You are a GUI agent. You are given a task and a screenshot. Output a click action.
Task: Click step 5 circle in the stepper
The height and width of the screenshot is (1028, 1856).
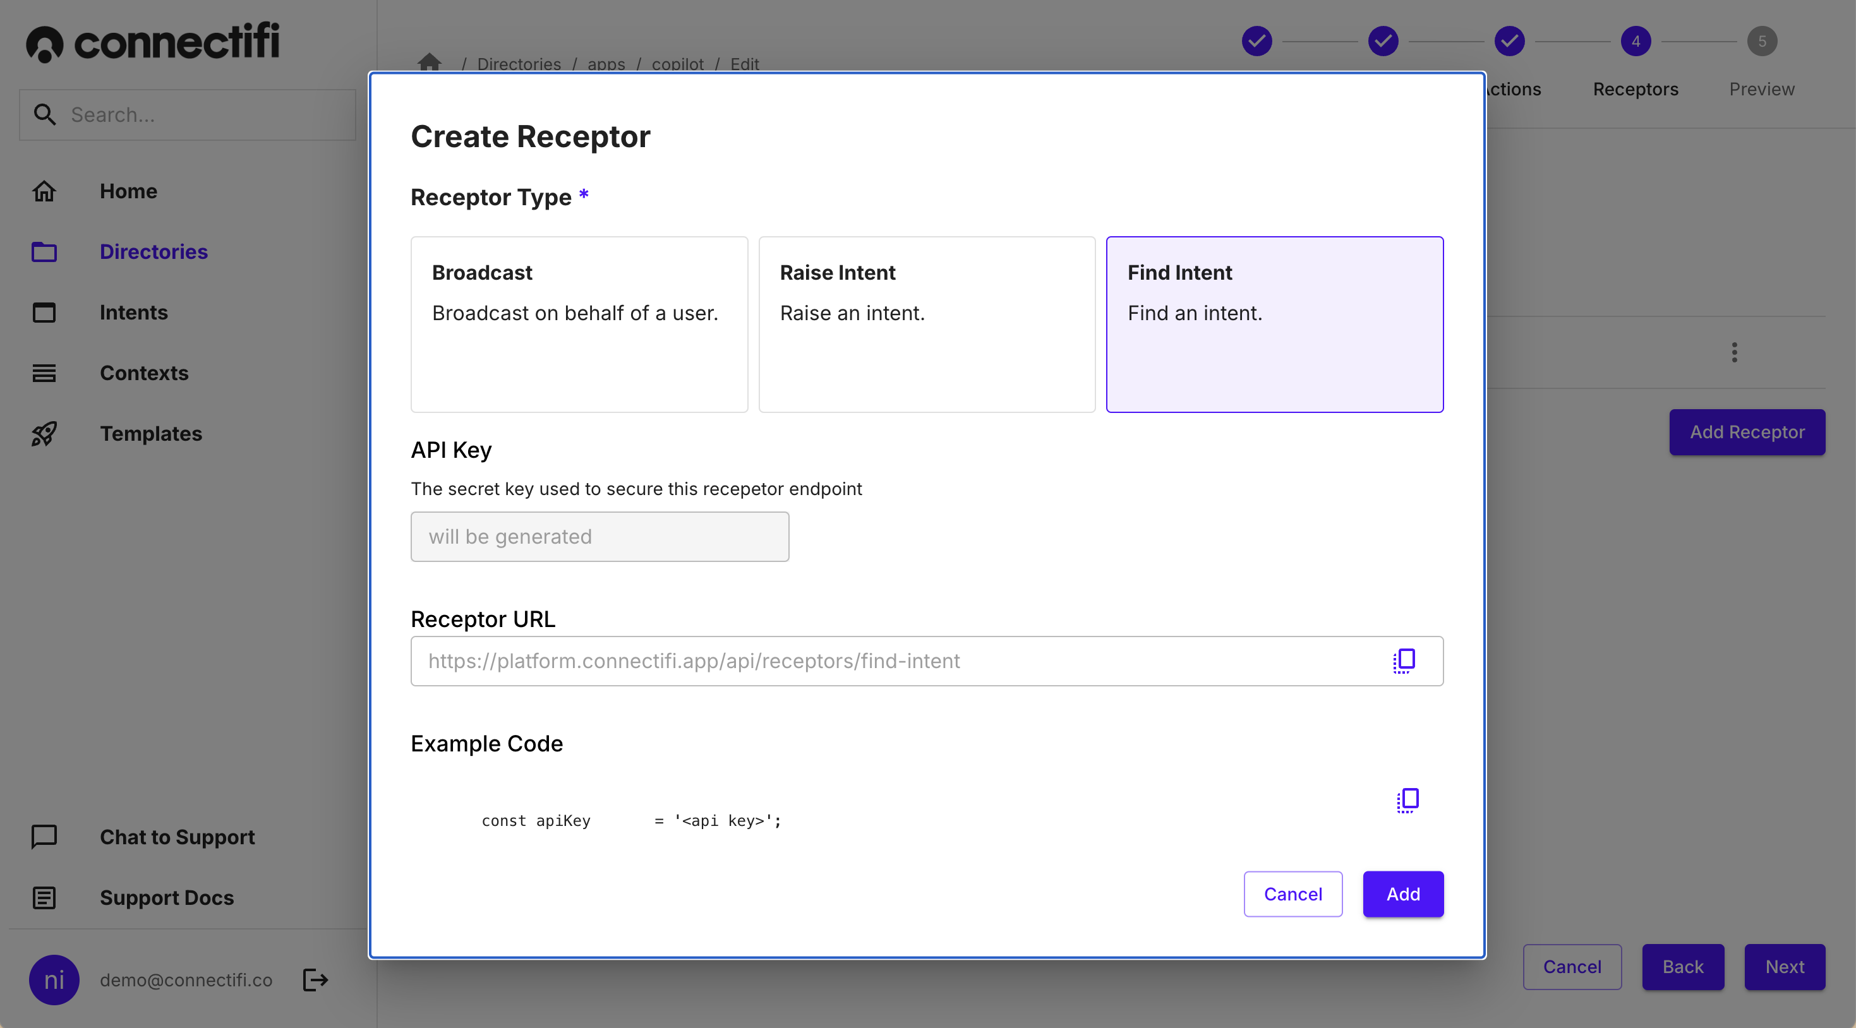point(1762,41)
